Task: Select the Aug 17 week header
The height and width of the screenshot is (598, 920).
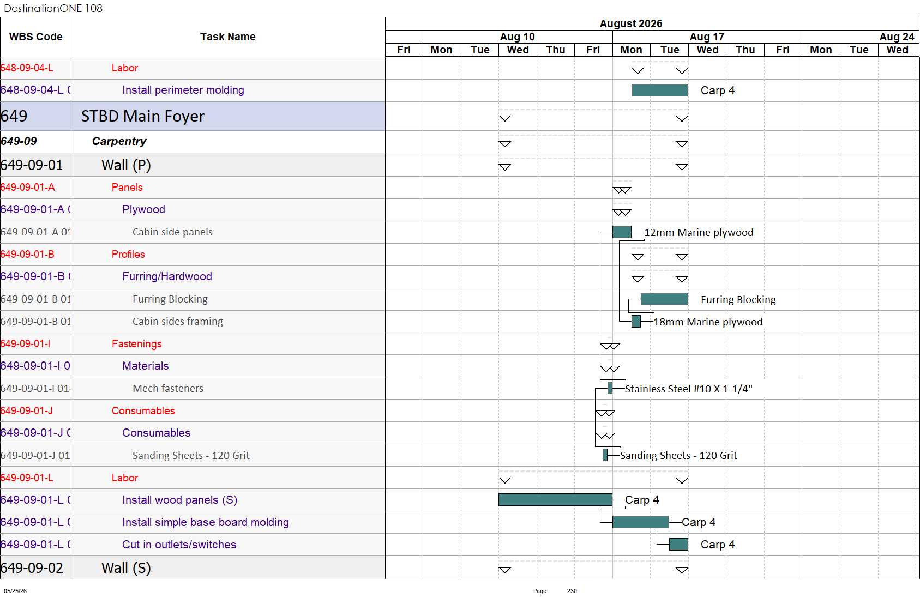Action: click(707, 37)
